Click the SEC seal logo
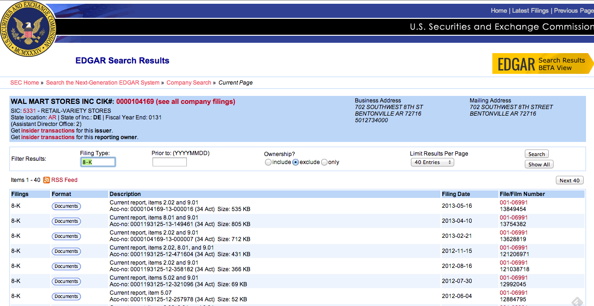The image size is (594, 306). (29, 28)
